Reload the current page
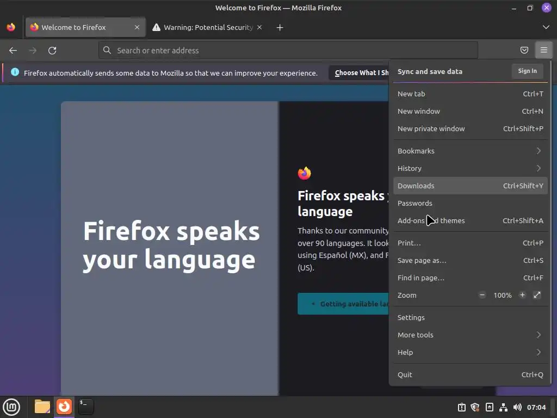The height and width of the screenshot is (418, 557). coord(52,51)
